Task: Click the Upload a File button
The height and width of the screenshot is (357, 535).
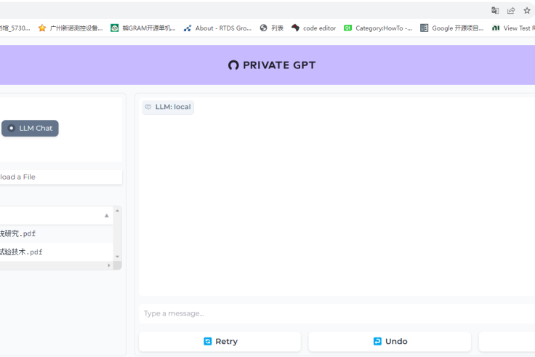Action: click(x=61, y=177)
